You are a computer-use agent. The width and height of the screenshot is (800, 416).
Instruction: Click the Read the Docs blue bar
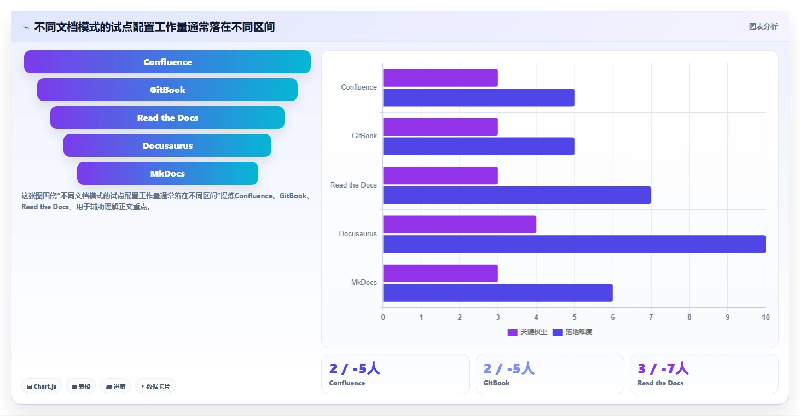[517, 195]
